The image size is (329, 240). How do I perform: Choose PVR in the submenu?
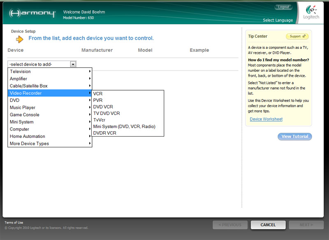click(x=98, y=100)
